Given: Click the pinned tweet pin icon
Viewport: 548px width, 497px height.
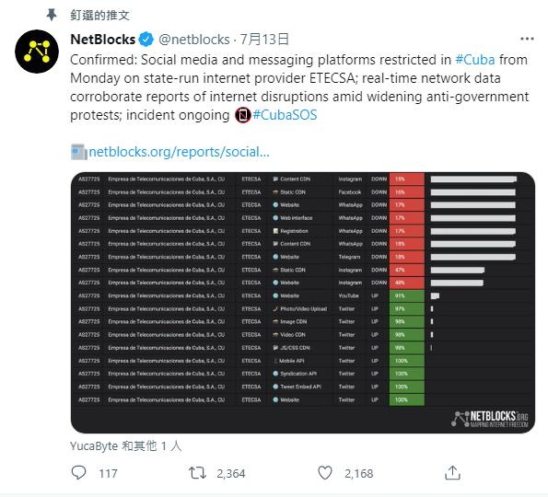Looking at the screenshot, I should (x=52, y=15).
